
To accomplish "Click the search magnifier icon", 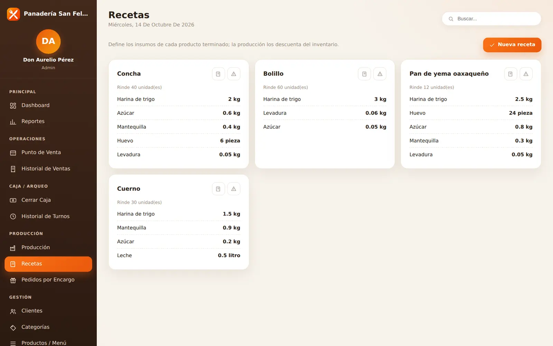I will click(x=451, y=19).
